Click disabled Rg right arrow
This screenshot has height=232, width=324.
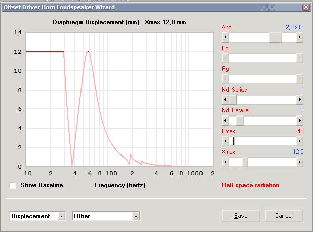tap(300, 79)
